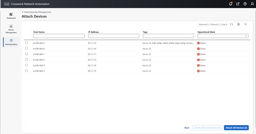The width and height of the screenshot is (256, 134).
Task: Go back to Data Gateway Management
Action: click(36, 12)
